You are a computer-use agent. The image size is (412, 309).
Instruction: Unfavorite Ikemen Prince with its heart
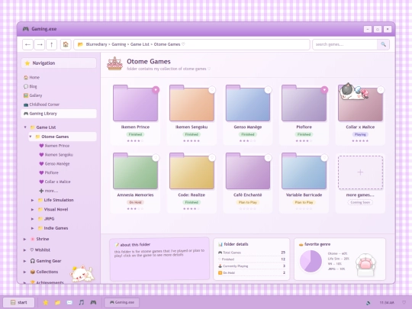coord(156,89)
